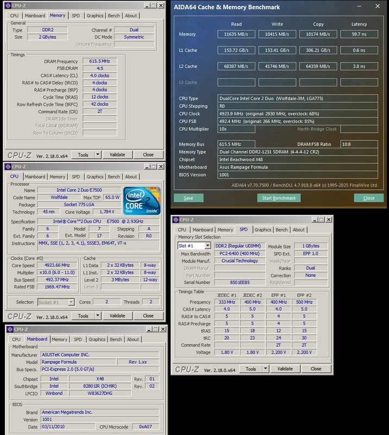Click Tools button in the SPD window
This screenshot has width=389, height=435.
point(250,369)
